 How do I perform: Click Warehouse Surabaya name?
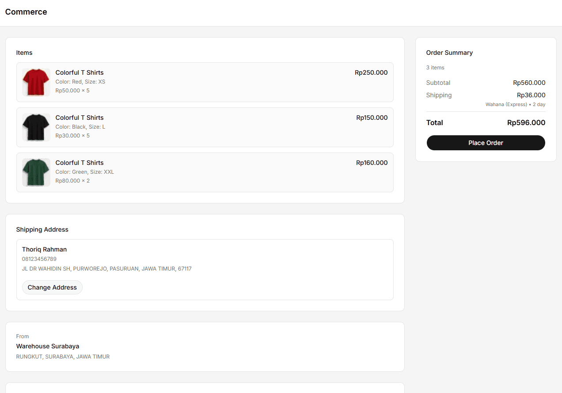click(x=48, y=346)
